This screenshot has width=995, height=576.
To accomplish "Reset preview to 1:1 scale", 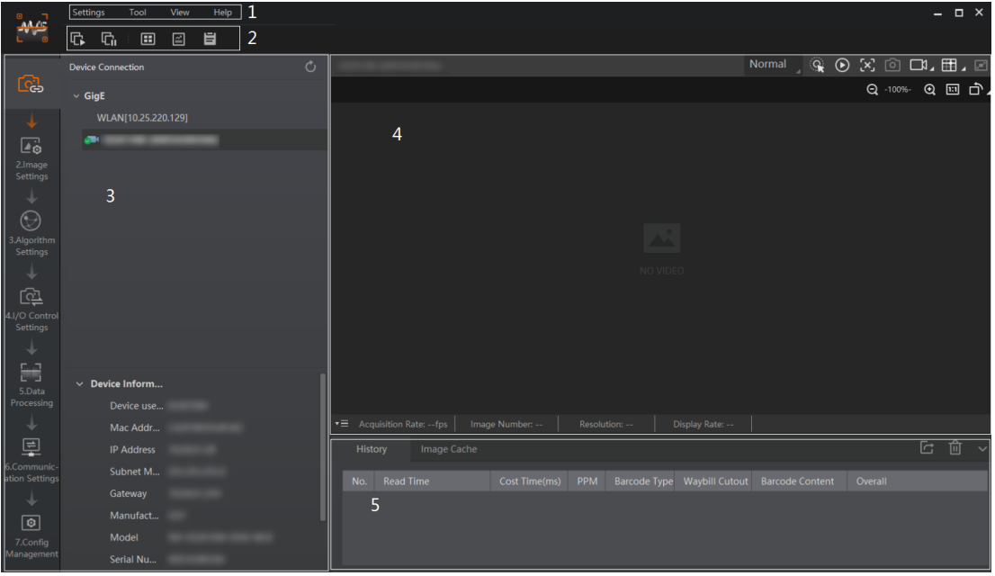I will pos(953,89).
